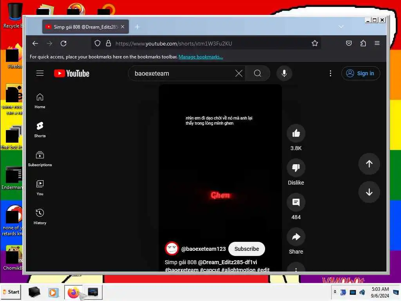Select the Firefox desktop shortcut
Image resolution: width=401 pixels, height=301 pixels.
[14, 56]
